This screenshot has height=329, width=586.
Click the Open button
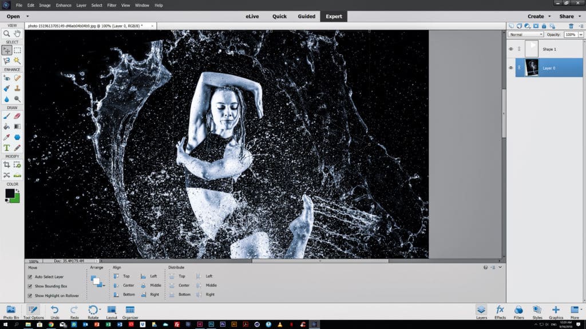point(13,17)
